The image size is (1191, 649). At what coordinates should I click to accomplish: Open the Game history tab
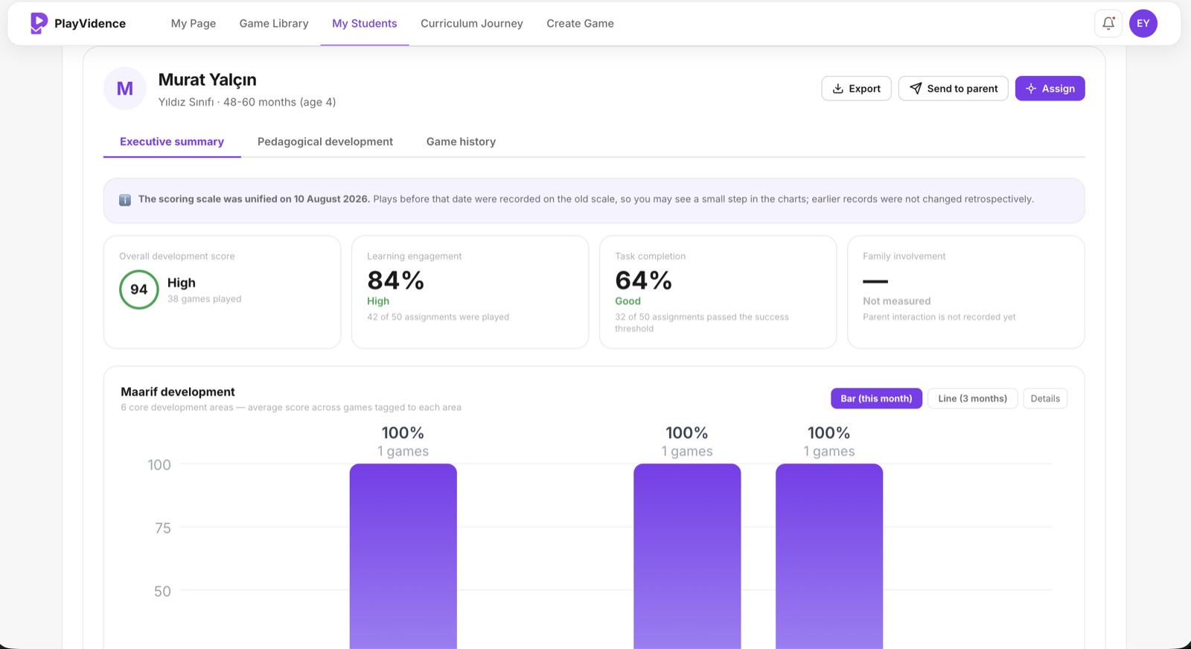461,141
